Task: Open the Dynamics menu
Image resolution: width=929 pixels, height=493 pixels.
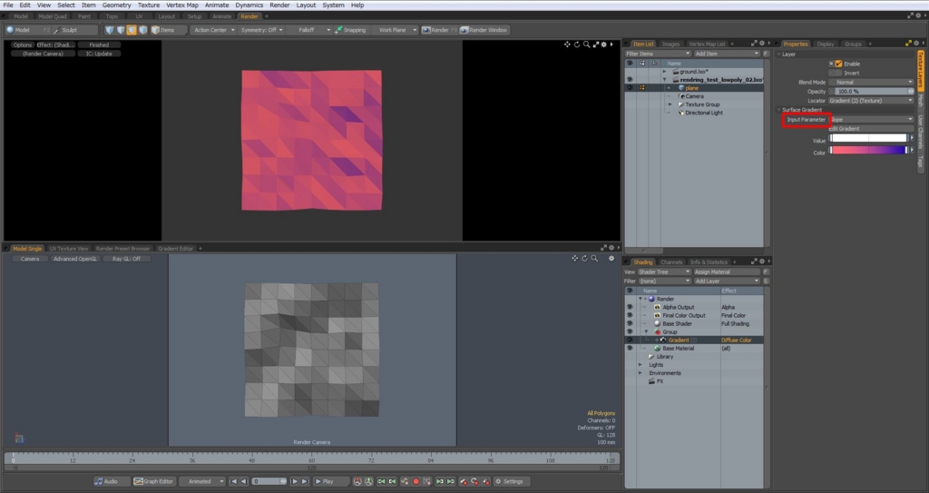Action: (249, 5)
